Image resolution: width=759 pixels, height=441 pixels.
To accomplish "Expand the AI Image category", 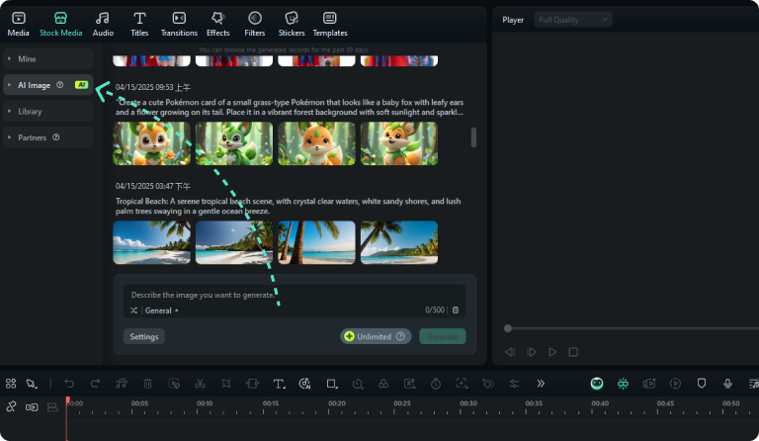I will point(47,85).
